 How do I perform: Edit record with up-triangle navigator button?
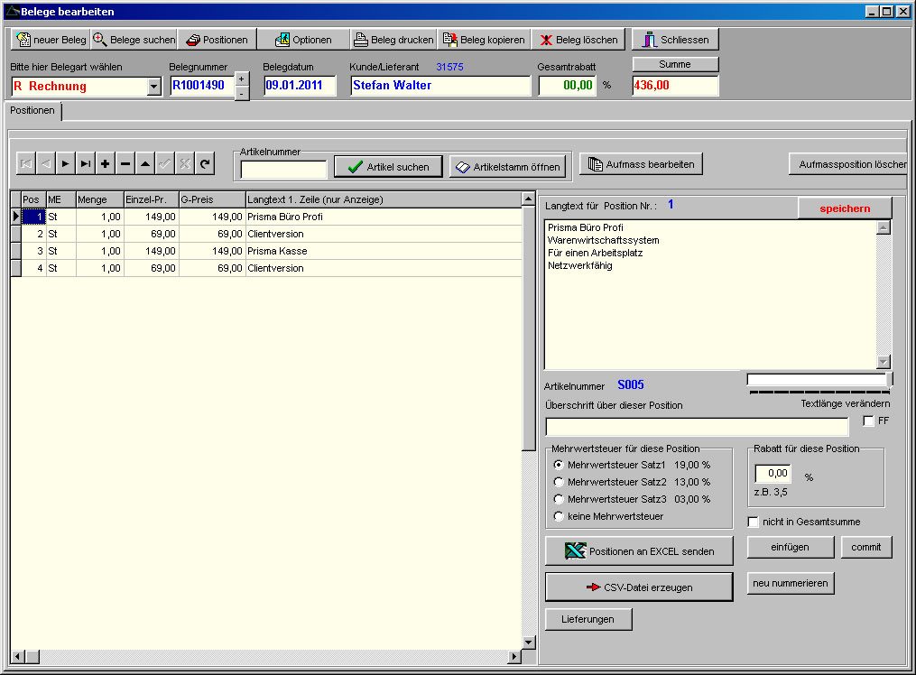point(145,163)
